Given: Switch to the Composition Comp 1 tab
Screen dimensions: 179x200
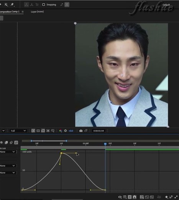Looking at the screenshot, I should (10, 12).
